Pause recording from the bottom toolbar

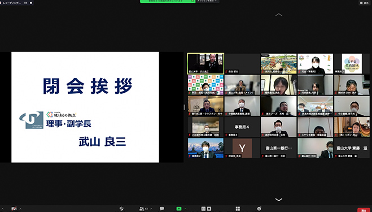click(x=203, y=209)
